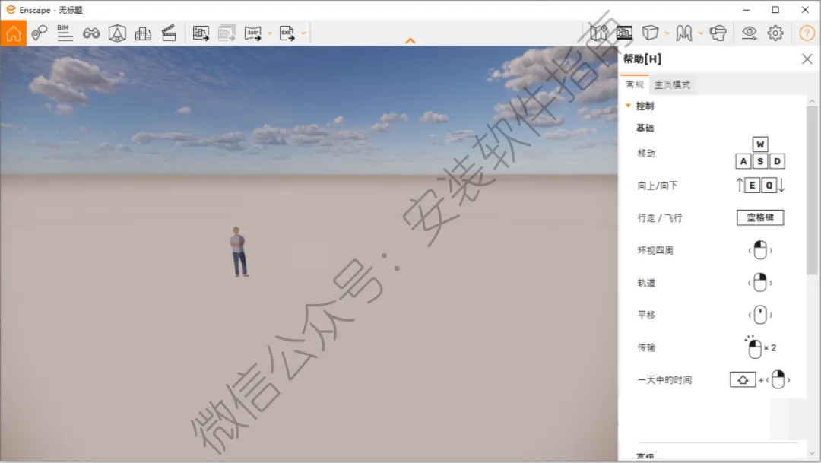Screen dimensions: 821x463
Task: Click the batch rendering export icon
Action: 227,33
